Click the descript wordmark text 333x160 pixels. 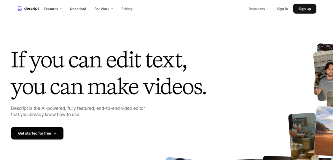32,9
